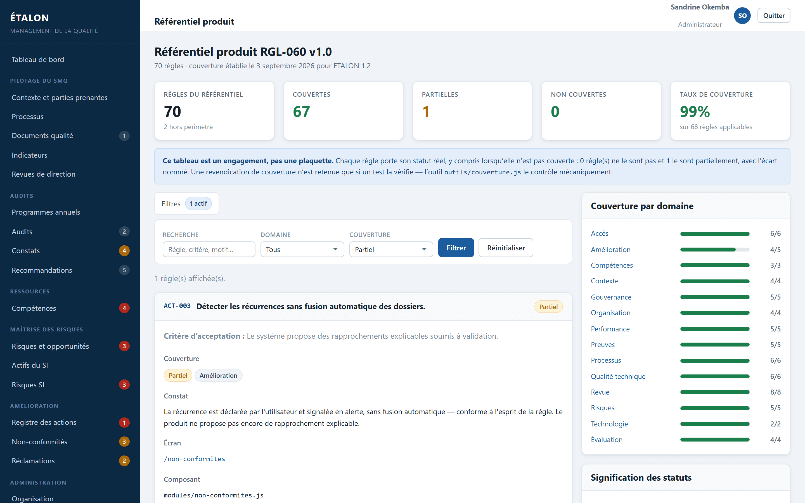Click the Amélioration tag under Couverture
Screen dimensions: 805x503
click(218, 376)
